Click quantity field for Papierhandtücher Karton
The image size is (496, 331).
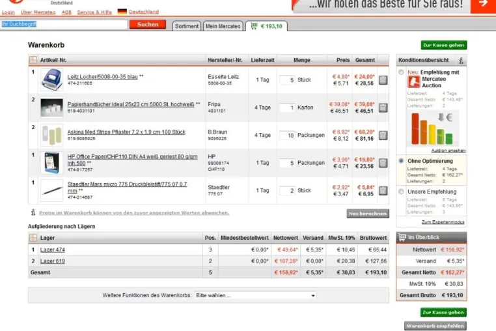[x=287, y=108]
